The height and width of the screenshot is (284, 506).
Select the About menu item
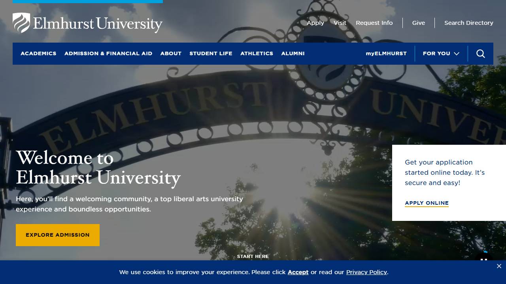tap(171, 54)
